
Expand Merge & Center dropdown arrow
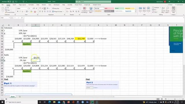point(64,12)
